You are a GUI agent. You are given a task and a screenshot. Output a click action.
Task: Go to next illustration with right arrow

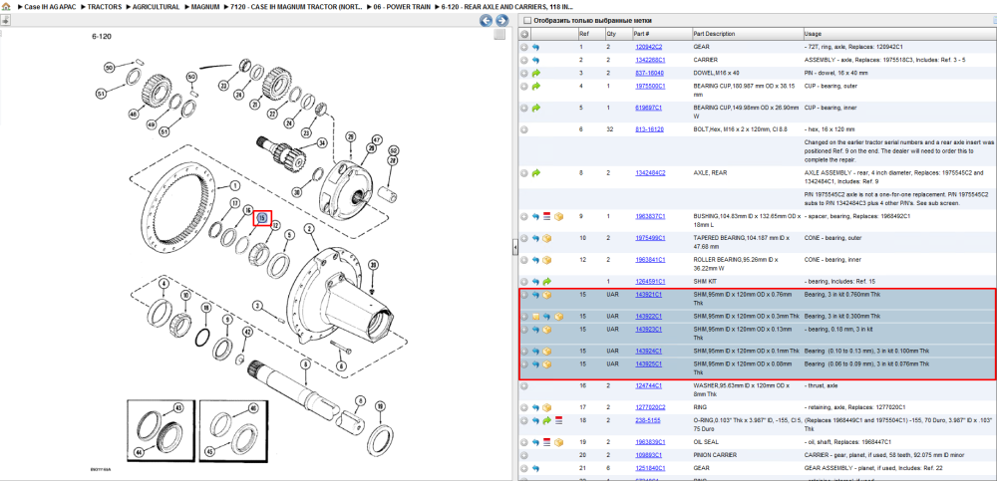[x=501, y=21]
